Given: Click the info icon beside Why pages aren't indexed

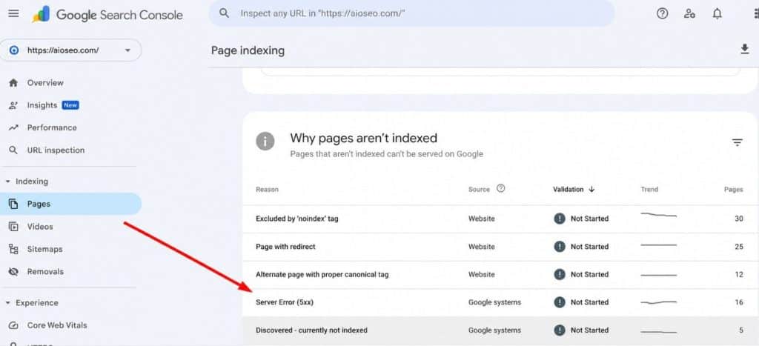Looking at the screenshot, I should 265,142.
